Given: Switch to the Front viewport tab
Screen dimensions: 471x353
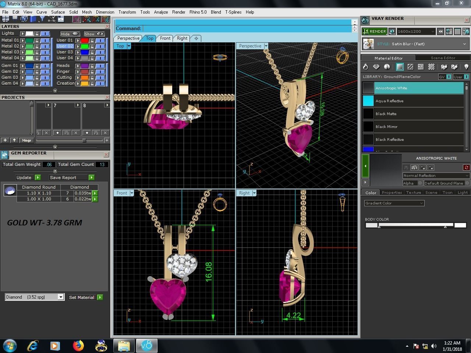Looking at the screenshot, I should (165, 38).
